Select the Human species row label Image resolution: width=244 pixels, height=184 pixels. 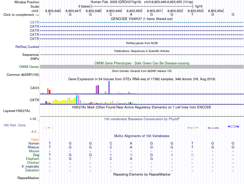tap(34, 143)
